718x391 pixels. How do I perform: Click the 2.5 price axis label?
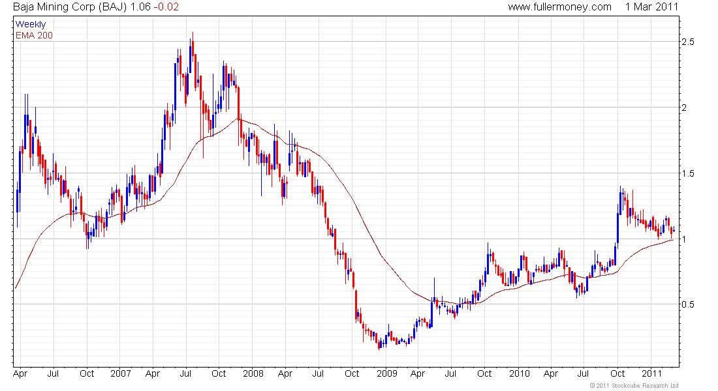687,42
